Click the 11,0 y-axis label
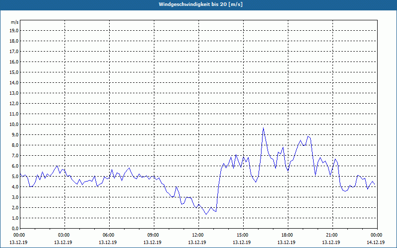 click(14, 114)
